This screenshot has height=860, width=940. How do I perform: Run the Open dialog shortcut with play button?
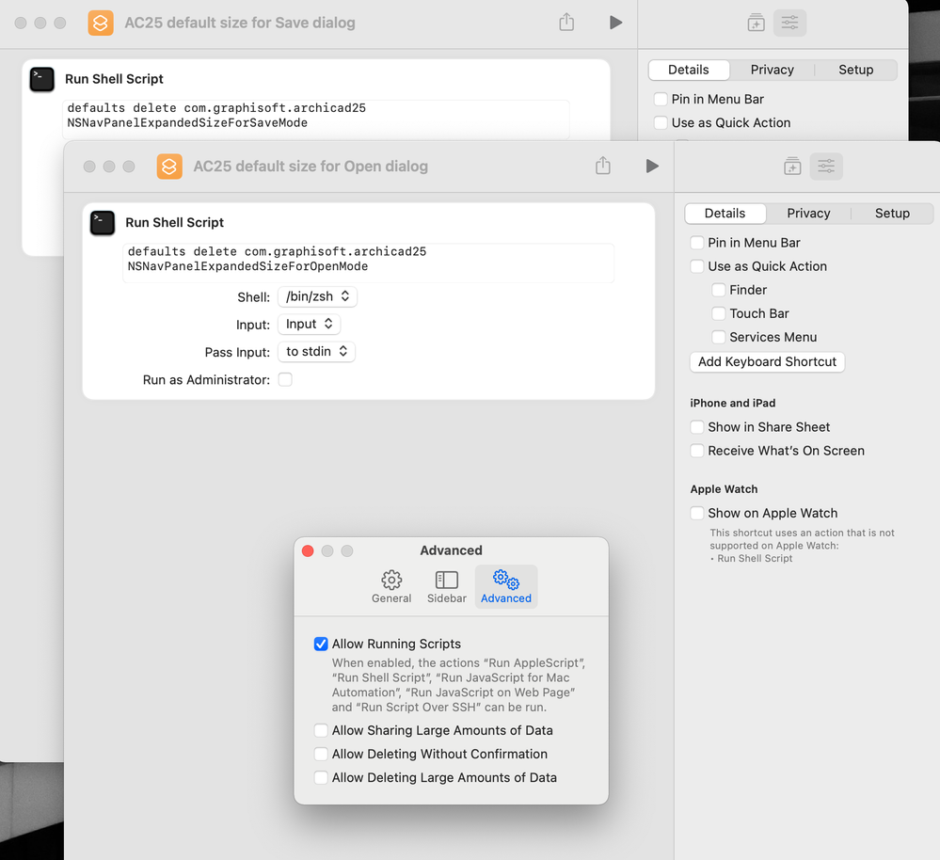pos(652,166)
